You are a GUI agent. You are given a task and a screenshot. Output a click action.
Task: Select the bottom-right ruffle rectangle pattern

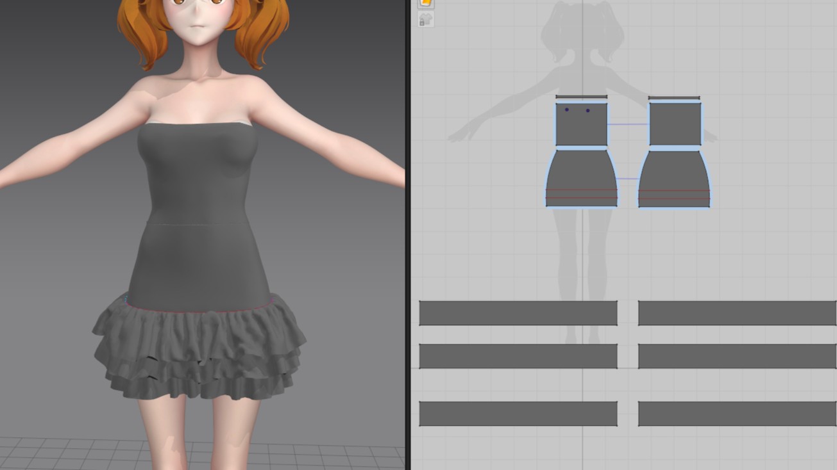pyautogui.click(x=737, y=414)
